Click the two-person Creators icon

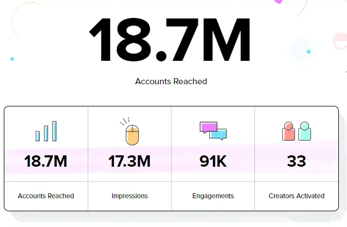coord(296,131)
